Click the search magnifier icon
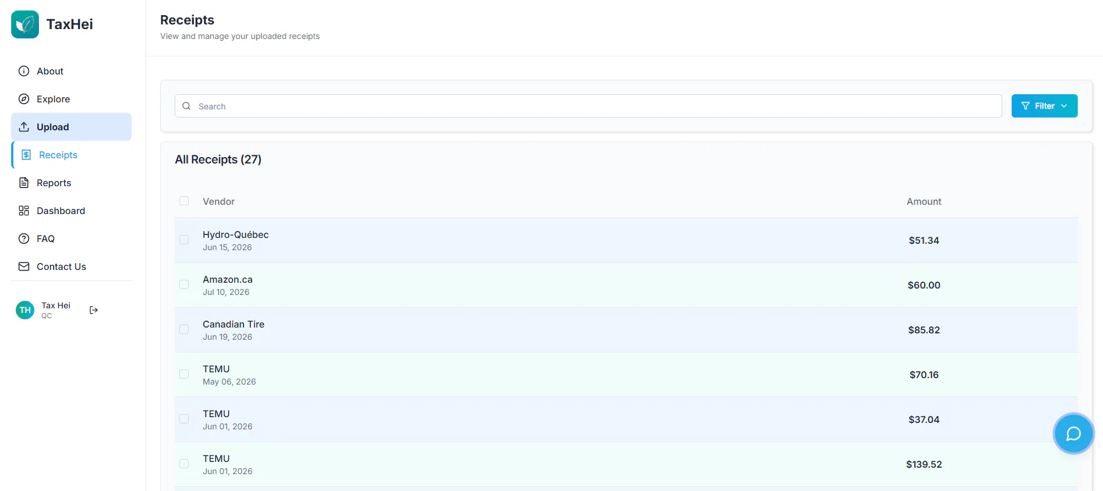This screenshot has width=1103, height=491. pyautogui.click(x=186, y=106)
